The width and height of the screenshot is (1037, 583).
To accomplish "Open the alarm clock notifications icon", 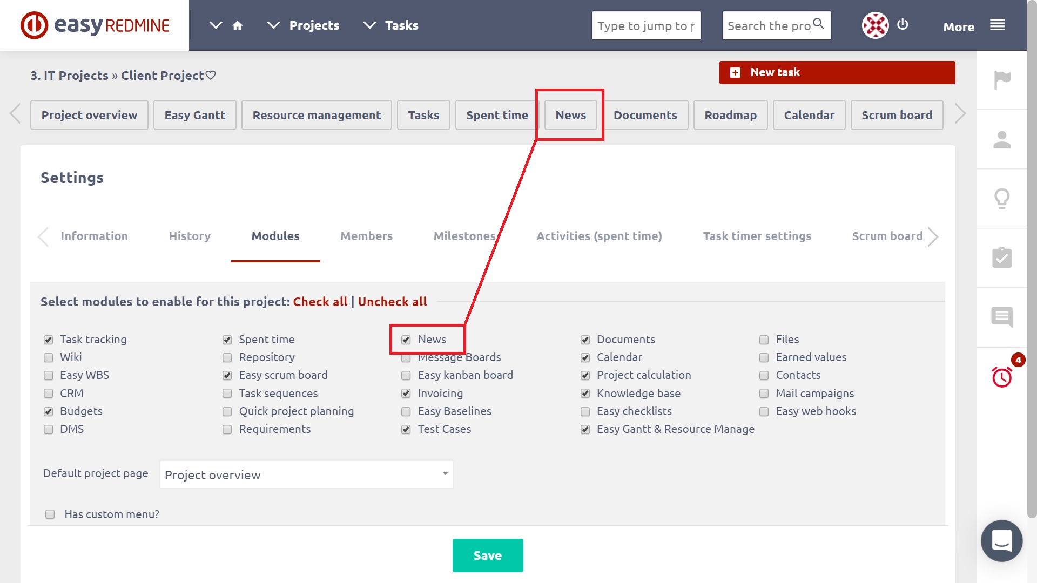I will pos(1002,377).
